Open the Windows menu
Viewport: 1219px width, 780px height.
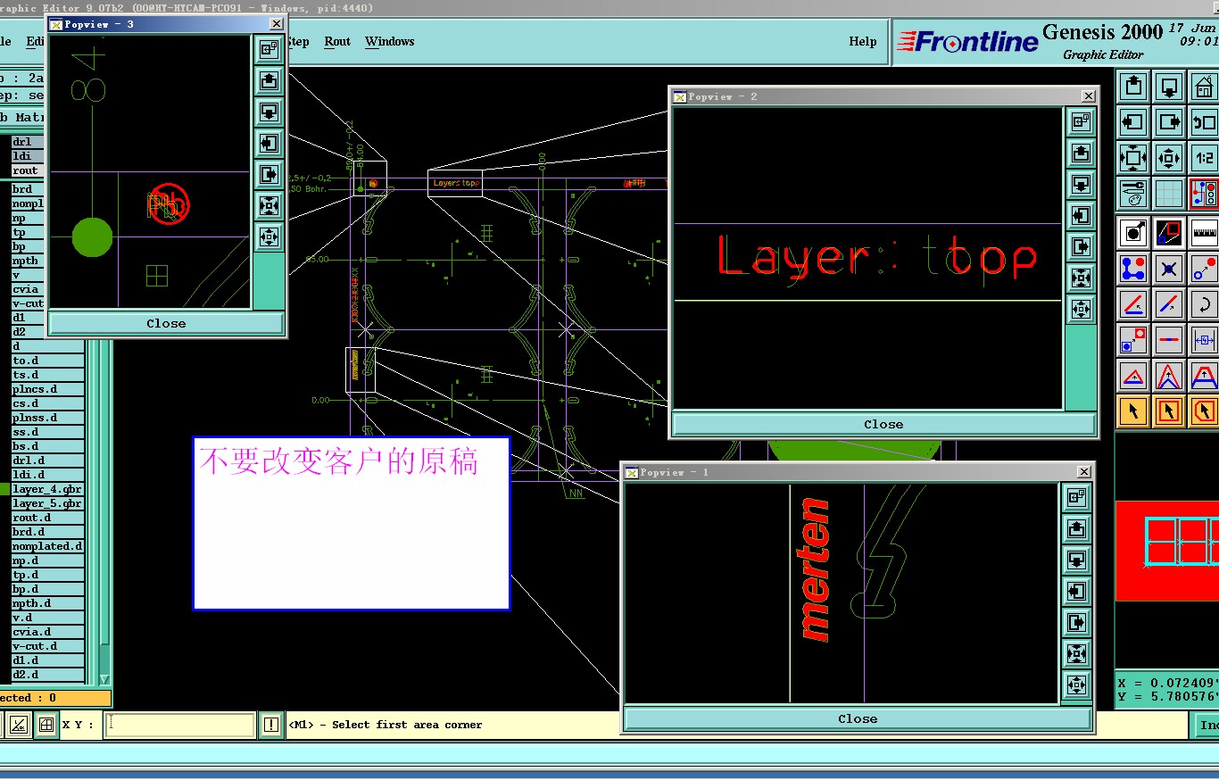click(x=390, y=41)
